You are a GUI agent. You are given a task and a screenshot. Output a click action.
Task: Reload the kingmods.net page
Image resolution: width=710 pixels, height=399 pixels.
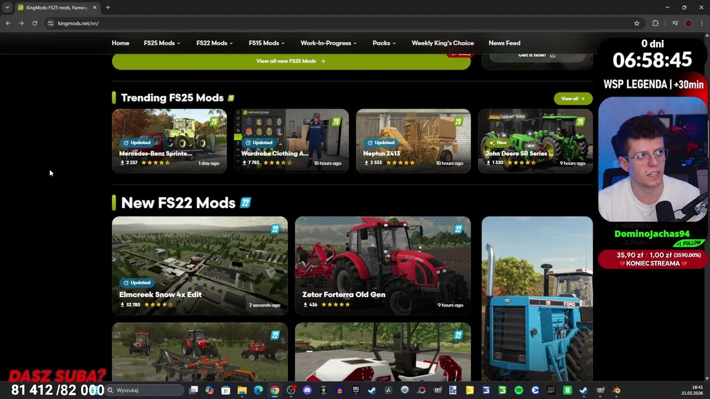point(34,23)
